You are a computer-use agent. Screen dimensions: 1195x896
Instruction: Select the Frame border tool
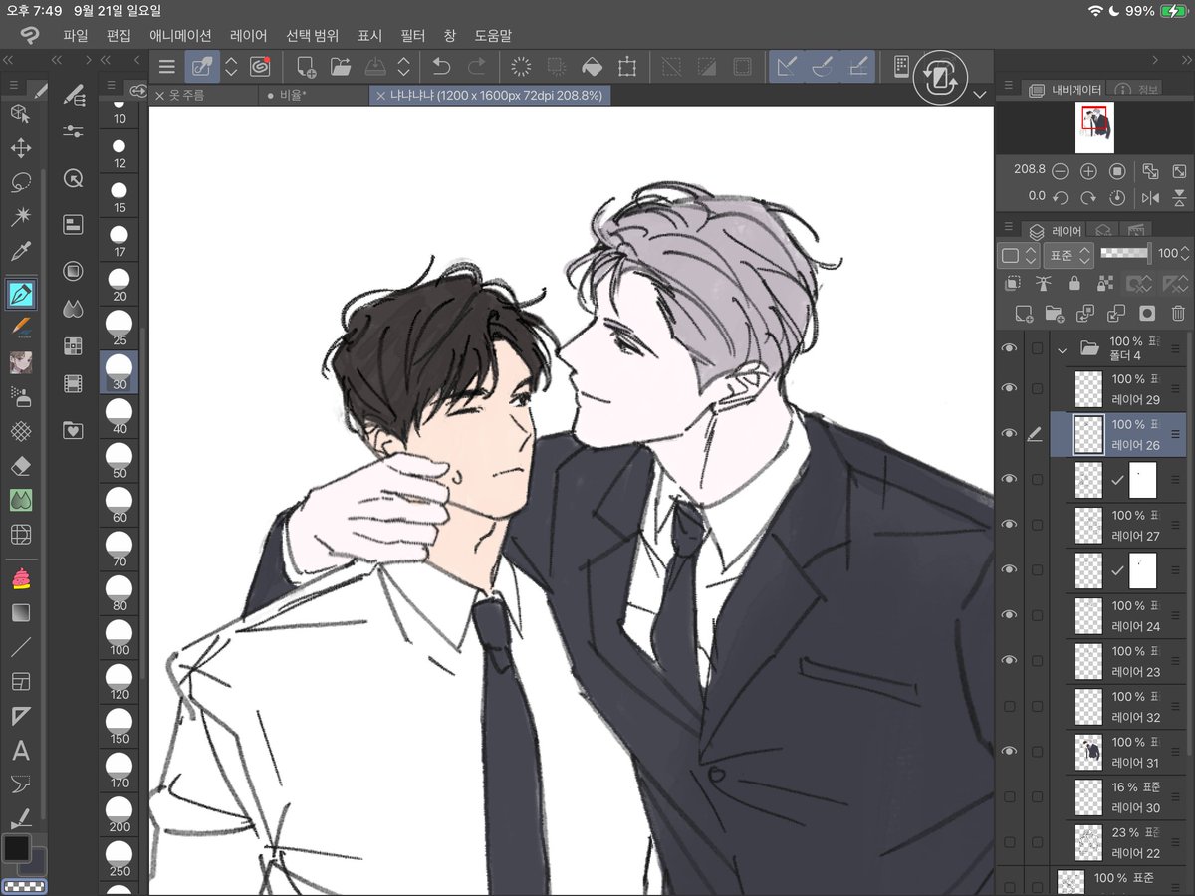(20, 682)
